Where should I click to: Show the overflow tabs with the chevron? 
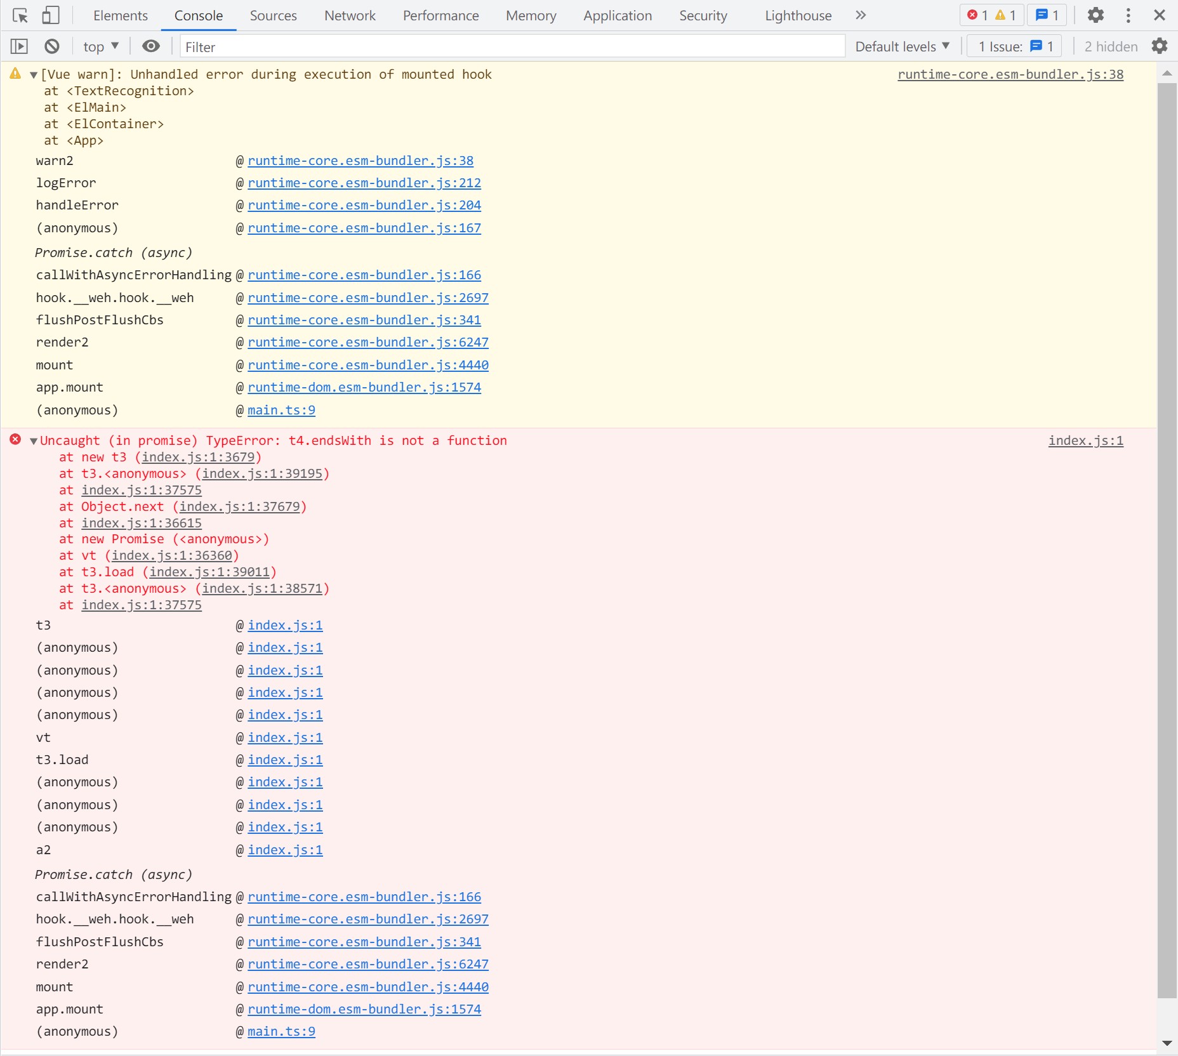pyautogui.click(x=860, y=15)
